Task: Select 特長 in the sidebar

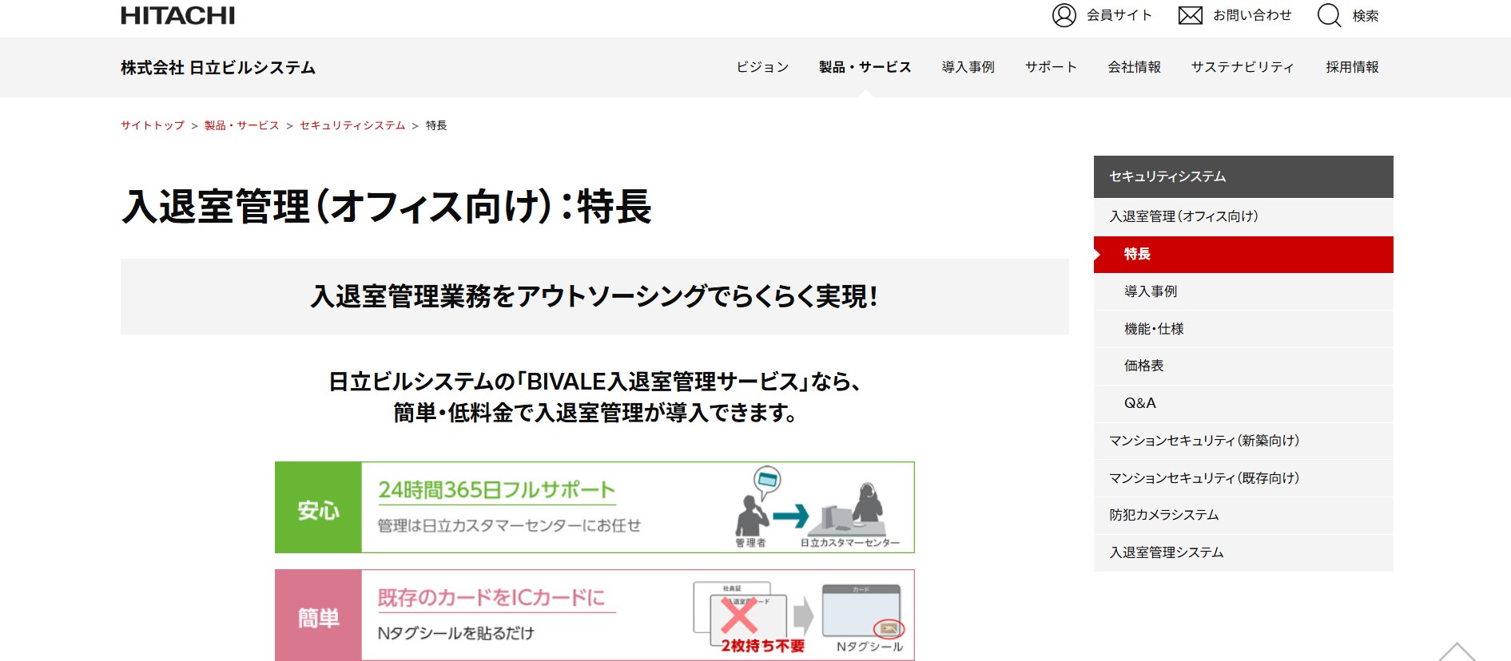Action: click(1243, 254)
